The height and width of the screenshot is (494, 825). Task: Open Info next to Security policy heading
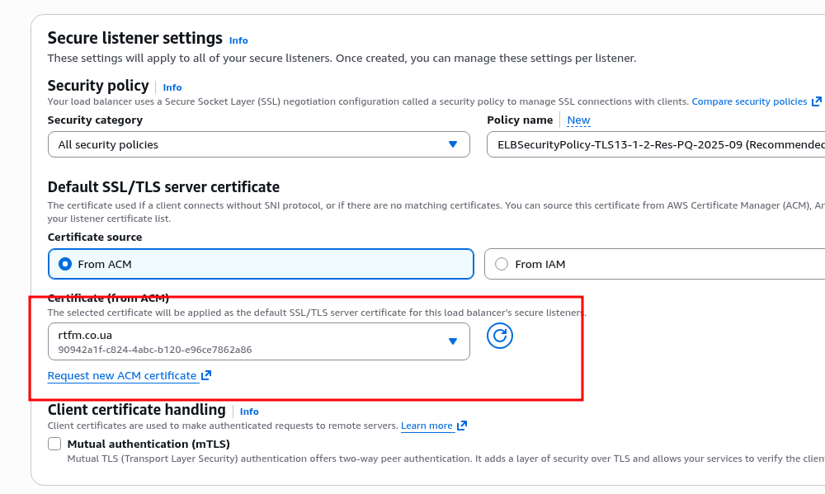coord(172,87)
